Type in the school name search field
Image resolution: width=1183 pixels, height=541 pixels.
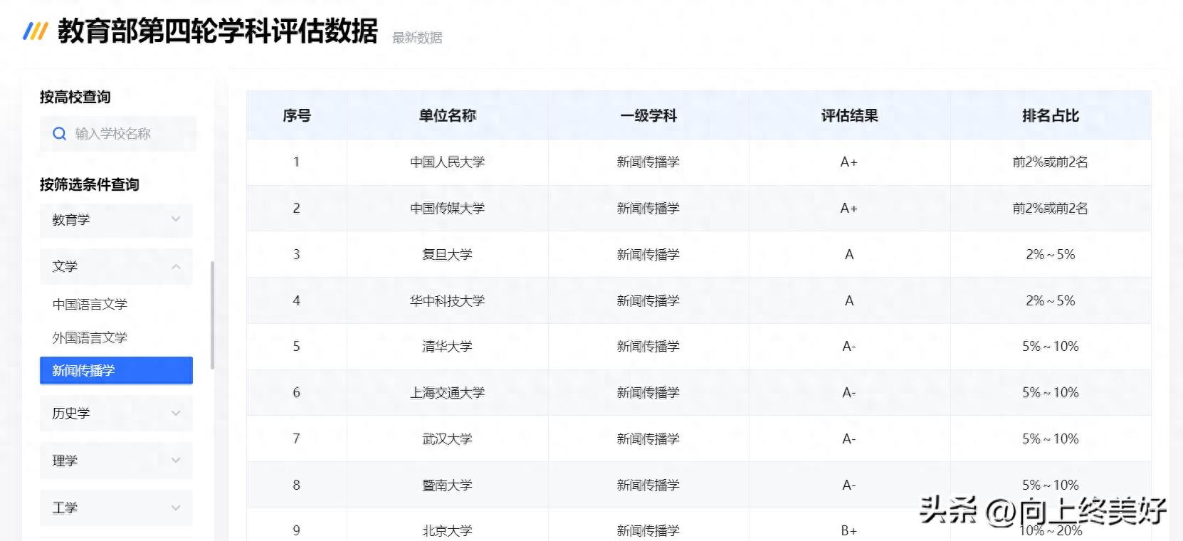click(128, 134)
